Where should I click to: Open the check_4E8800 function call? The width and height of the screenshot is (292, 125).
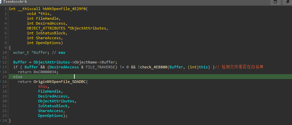tap(154, 67)
